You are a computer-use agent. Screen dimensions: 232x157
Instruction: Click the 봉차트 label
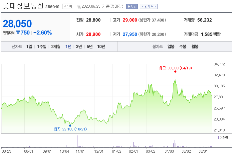point(157,46)
